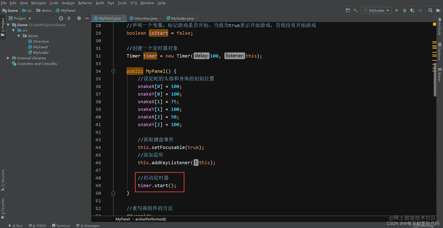Open the View menu
This screenshot has width=443, height=228.
[x=24, y=3]
